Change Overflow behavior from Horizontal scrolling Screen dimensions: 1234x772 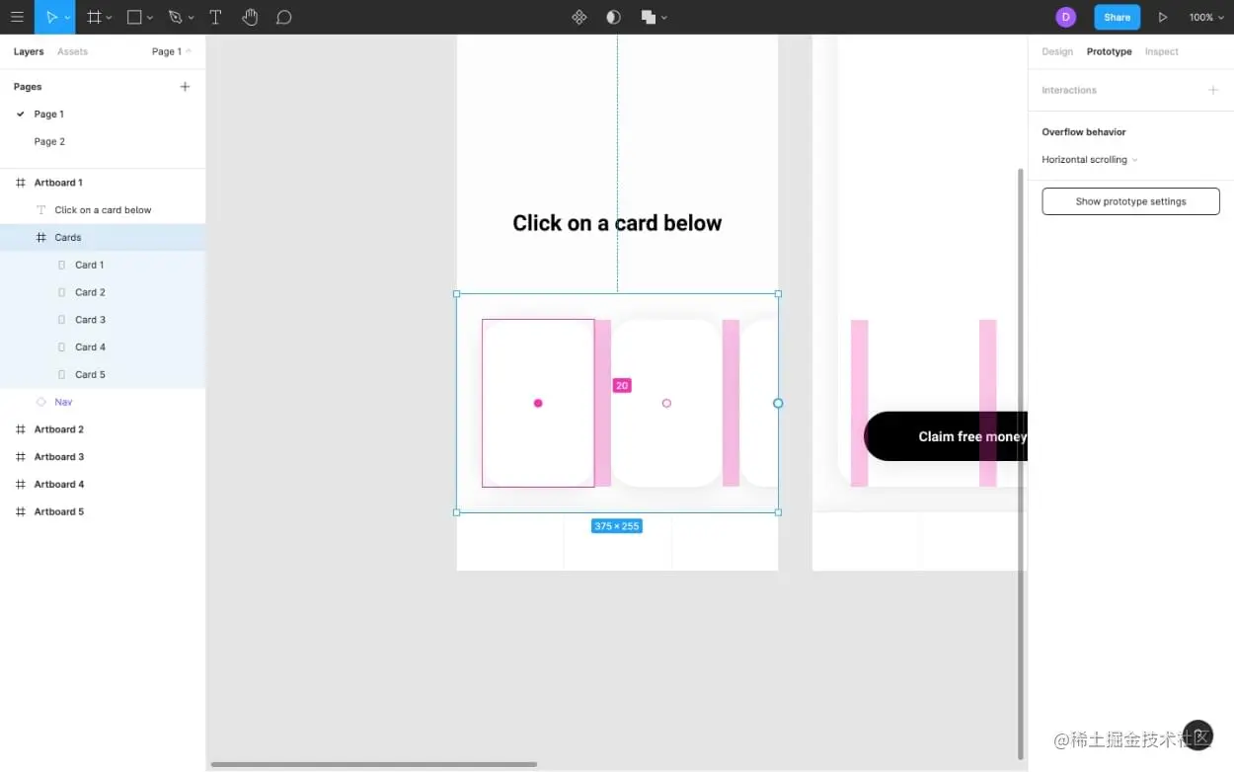coord(1088,159)
